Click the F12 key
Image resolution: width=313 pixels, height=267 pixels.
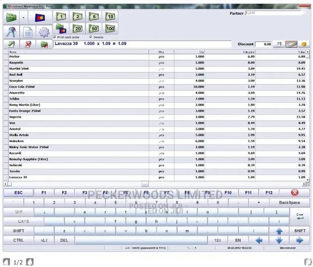coord(269,193)
